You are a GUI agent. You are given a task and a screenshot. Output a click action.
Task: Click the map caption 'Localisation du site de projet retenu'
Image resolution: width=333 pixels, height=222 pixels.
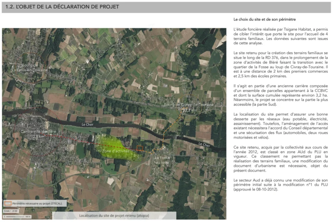point(114,215)
